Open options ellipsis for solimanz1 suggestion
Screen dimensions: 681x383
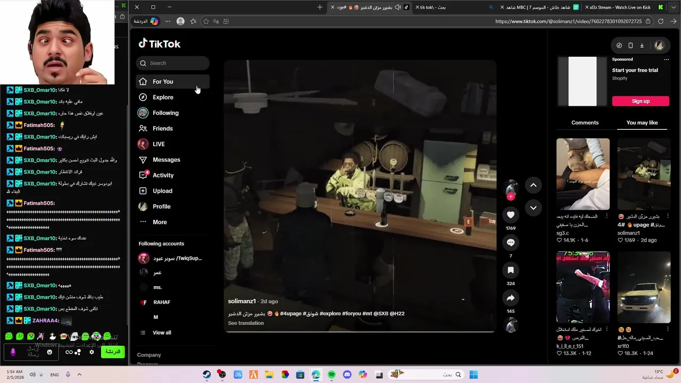tap(667, 217)
